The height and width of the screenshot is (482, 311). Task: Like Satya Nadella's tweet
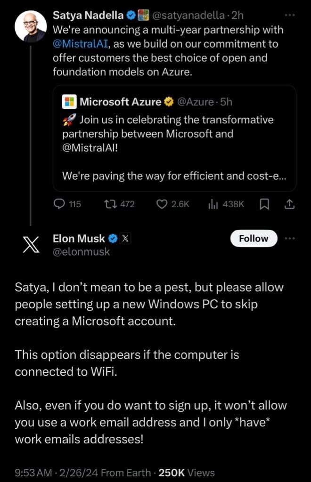click(x=163, y=204)
